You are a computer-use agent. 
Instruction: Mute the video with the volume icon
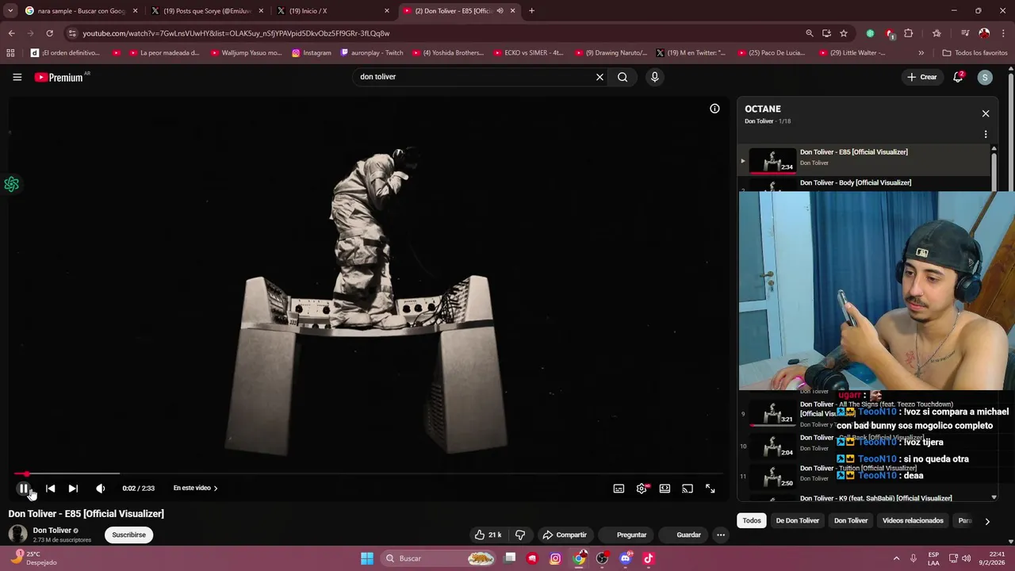coord(100,489)
